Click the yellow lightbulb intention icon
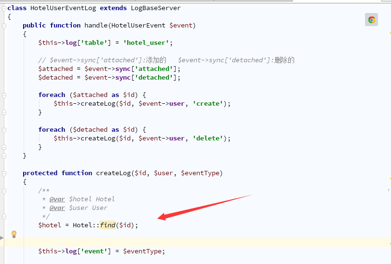 (14, 234)
